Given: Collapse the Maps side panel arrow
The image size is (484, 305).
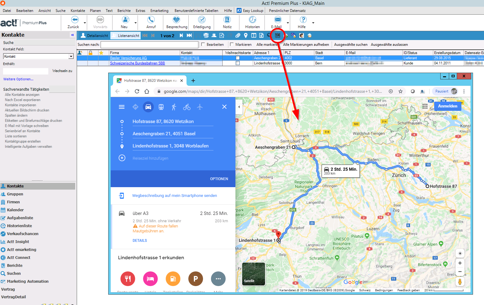Looking at the screenshot, I should [x=239, y=107].
